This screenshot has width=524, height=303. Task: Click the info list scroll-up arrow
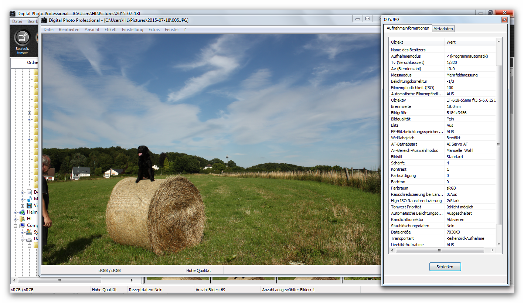click(x=499, y=41)
